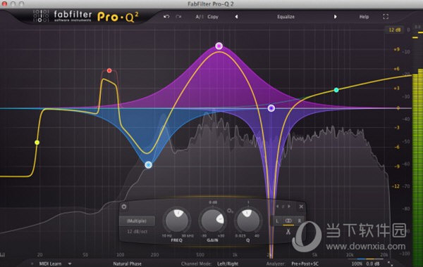This screenshot has height=267, width=423.
Task: Click the redo arrow icon
Action: click(x=178, y=17)
